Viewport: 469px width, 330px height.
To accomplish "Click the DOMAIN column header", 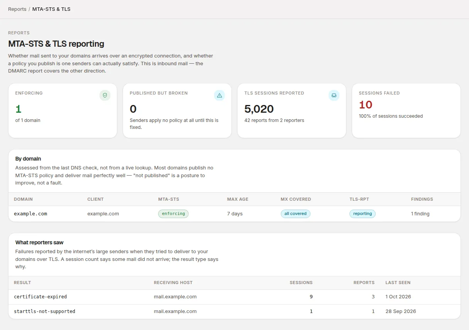I will tap(23, 199).
